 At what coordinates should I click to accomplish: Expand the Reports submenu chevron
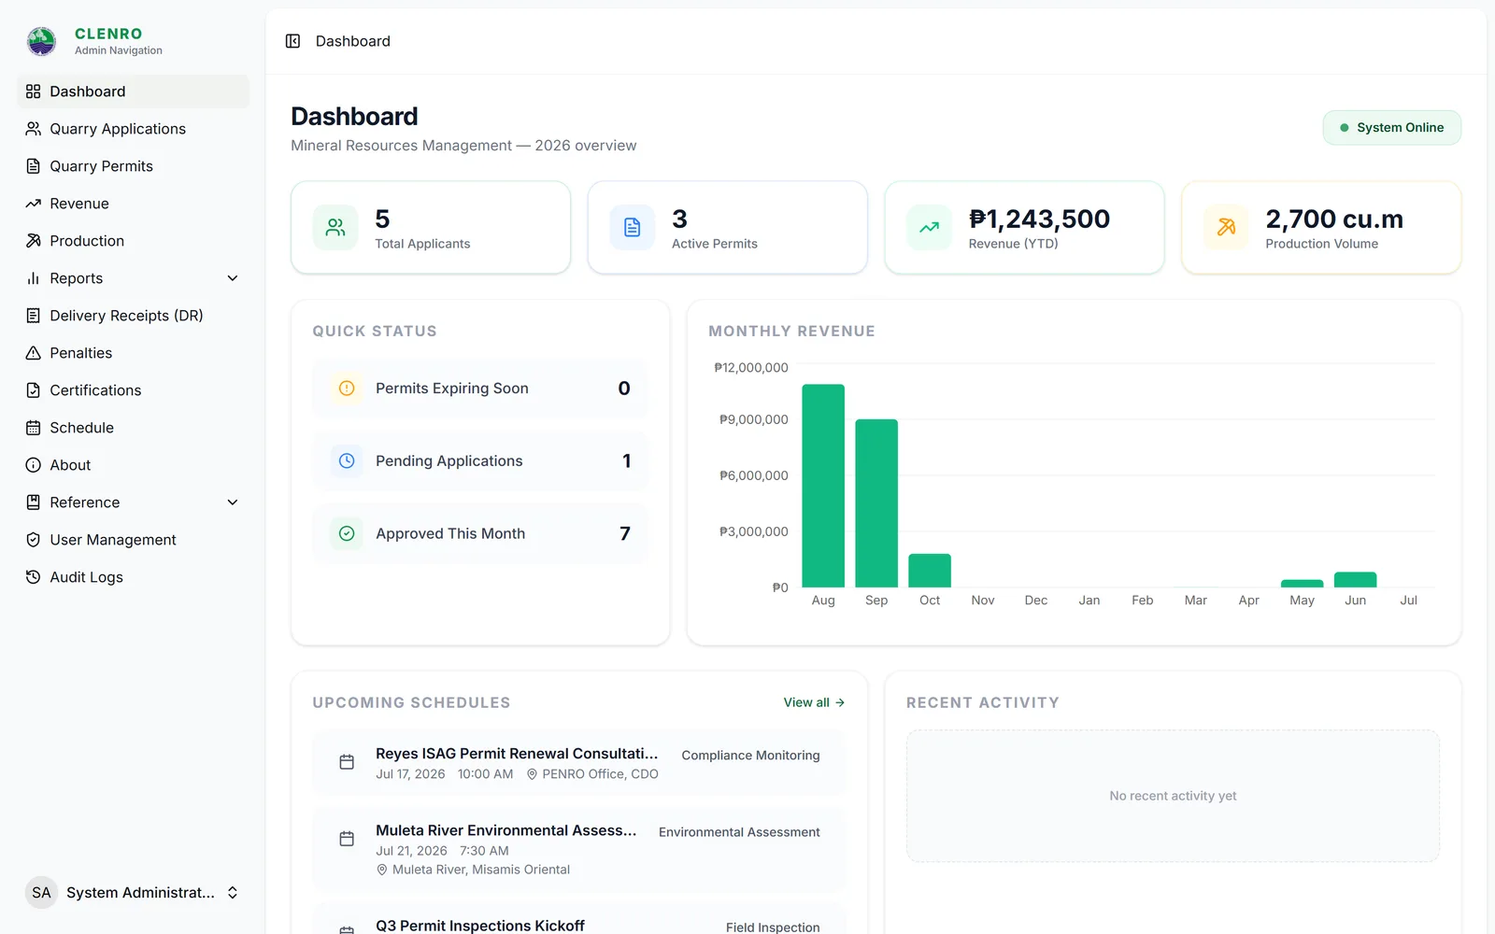coord(233,278)
